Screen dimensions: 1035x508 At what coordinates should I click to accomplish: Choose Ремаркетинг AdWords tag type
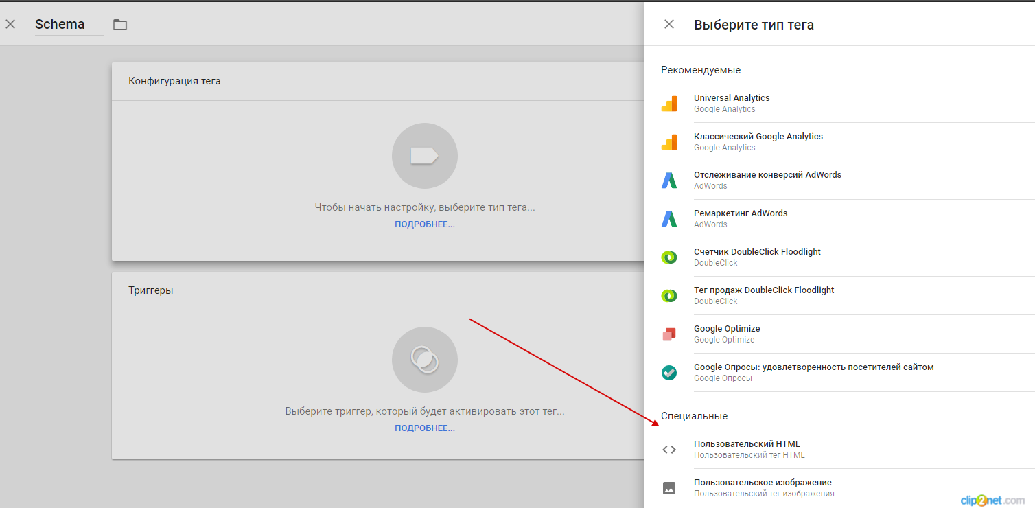[x=848, y=219]
